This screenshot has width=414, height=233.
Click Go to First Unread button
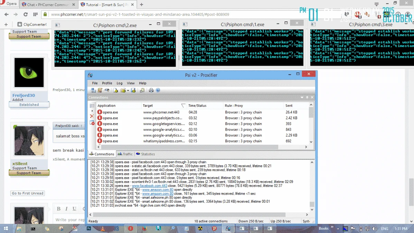pyautogui.click(x=27, y=193)
